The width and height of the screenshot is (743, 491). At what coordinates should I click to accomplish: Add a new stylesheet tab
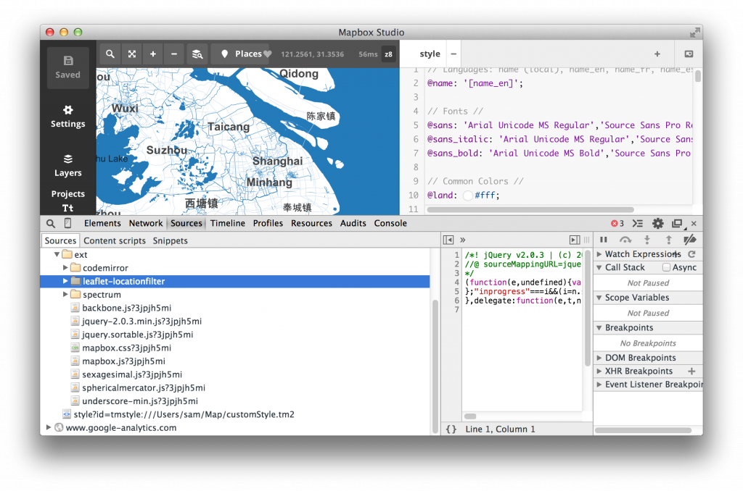tap(657, 54)
